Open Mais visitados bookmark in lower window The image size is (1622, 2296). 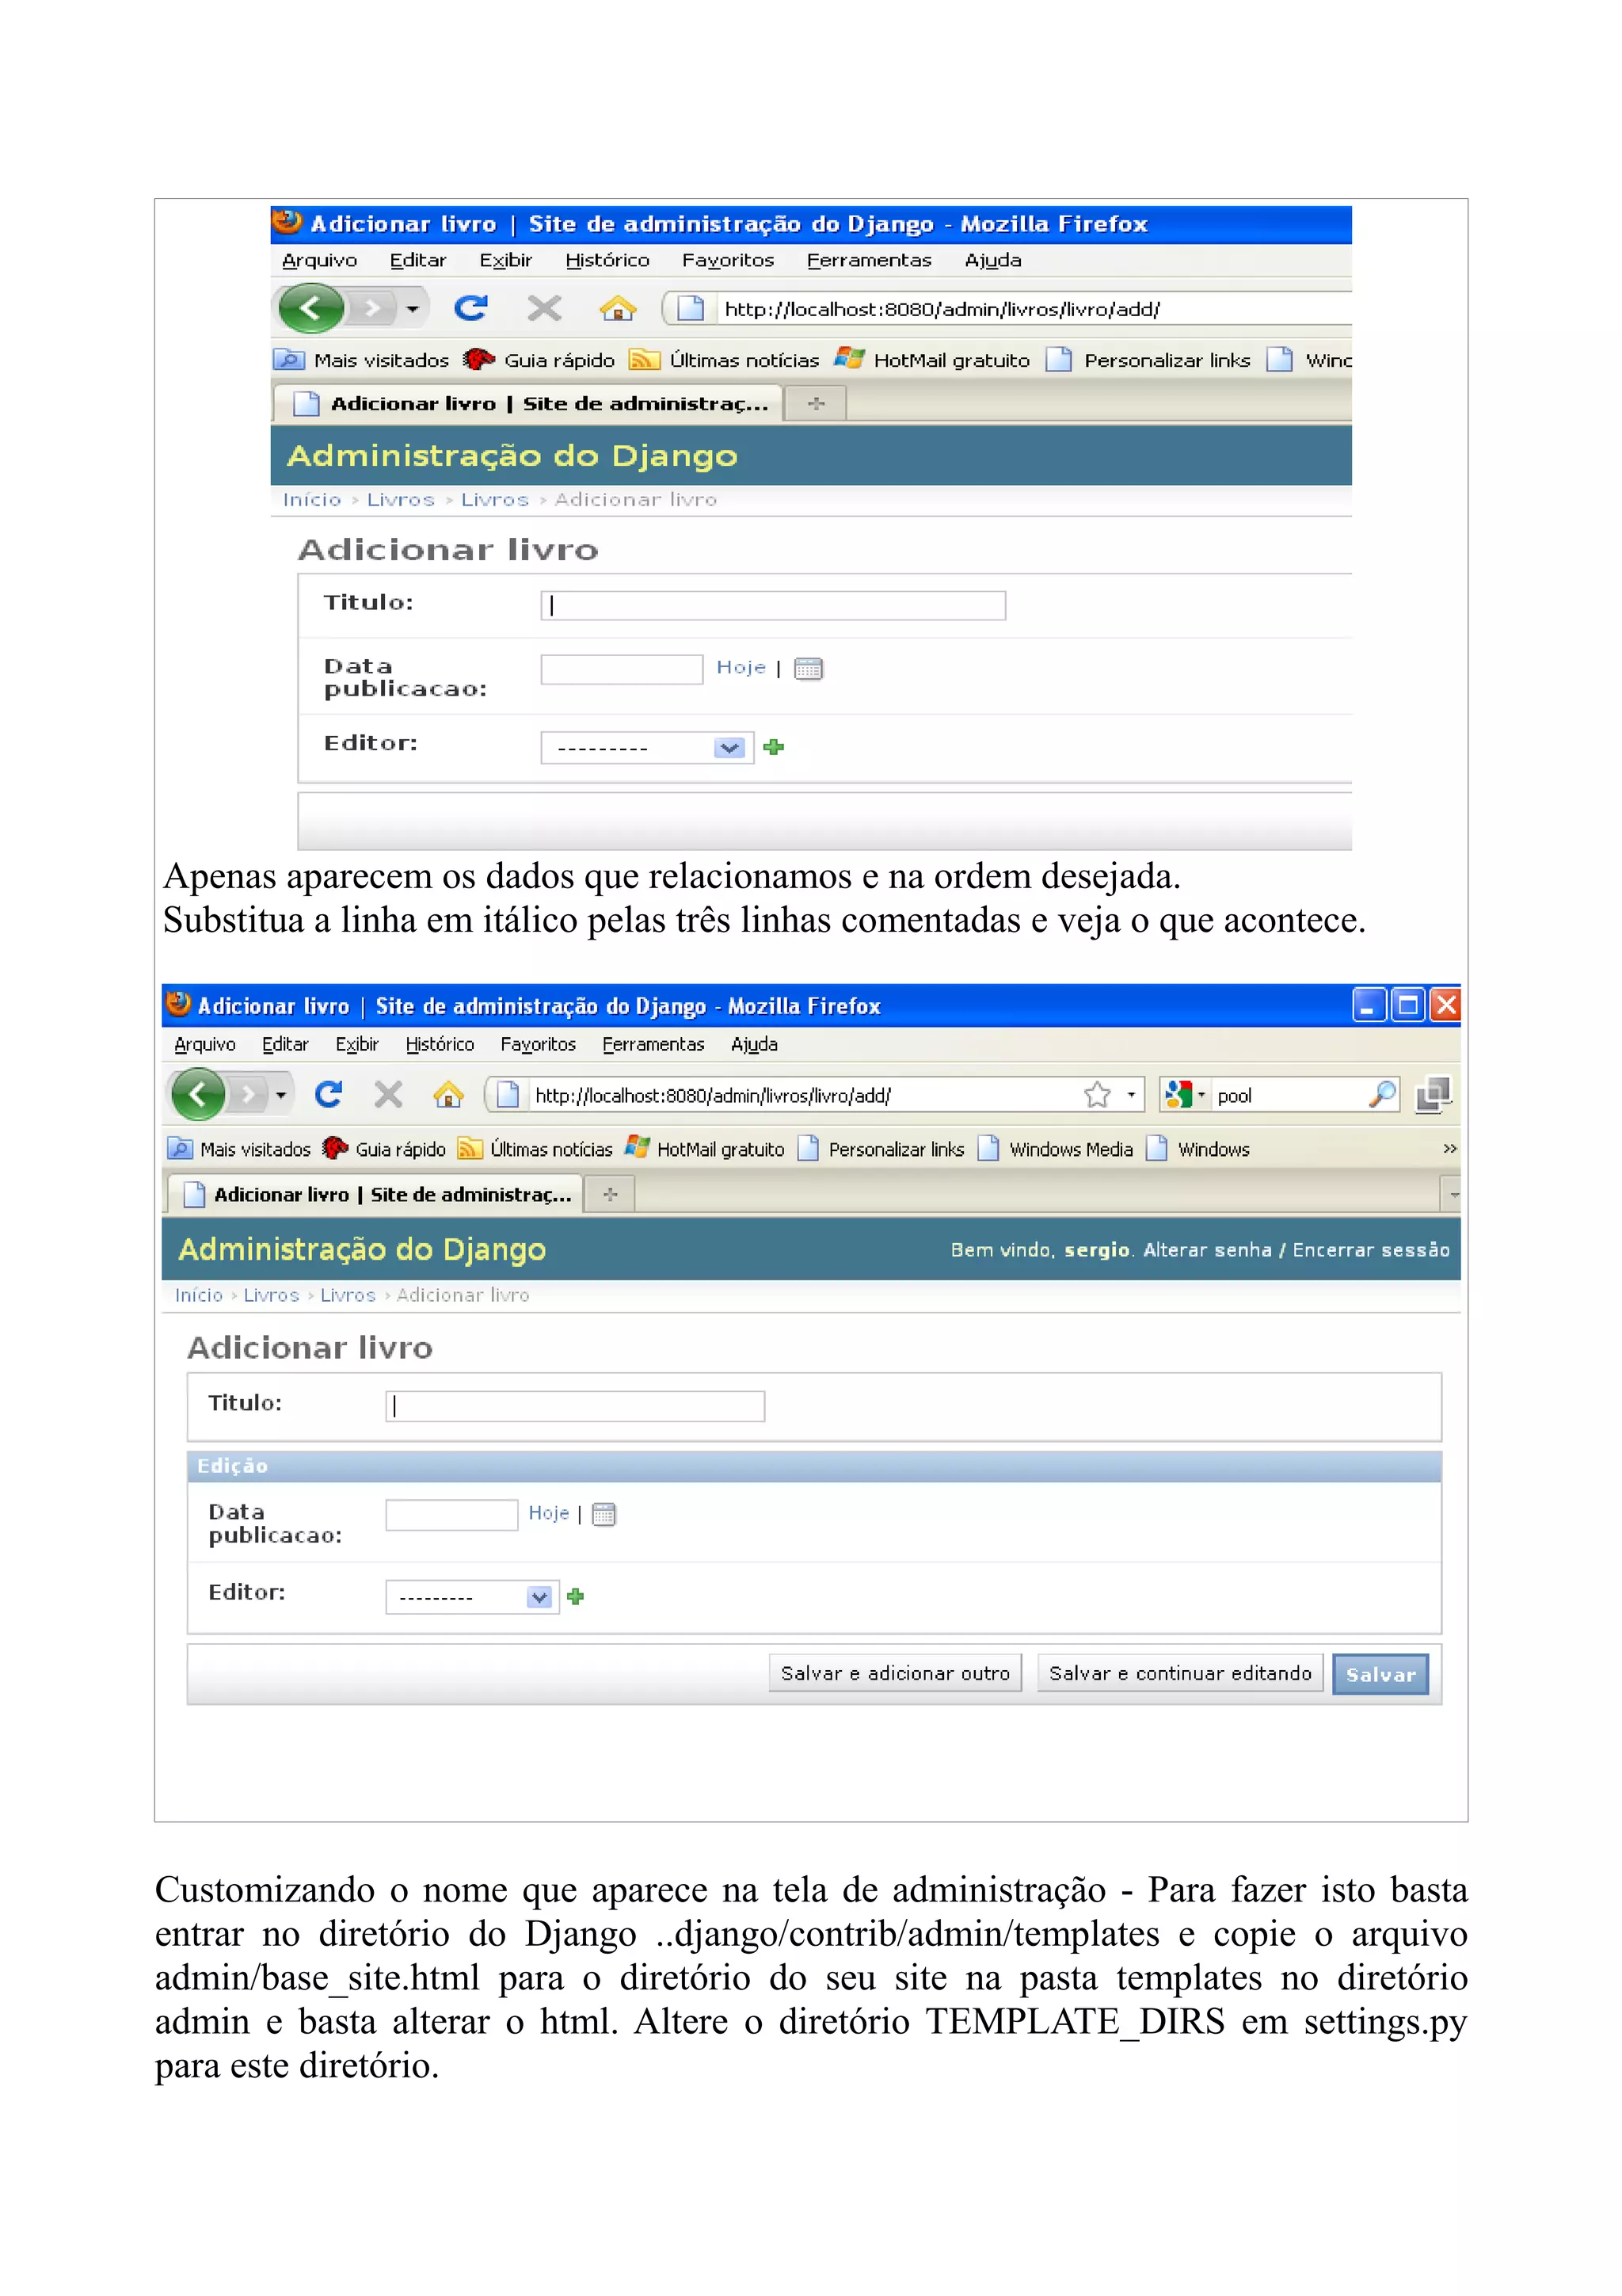[240, 1149]
